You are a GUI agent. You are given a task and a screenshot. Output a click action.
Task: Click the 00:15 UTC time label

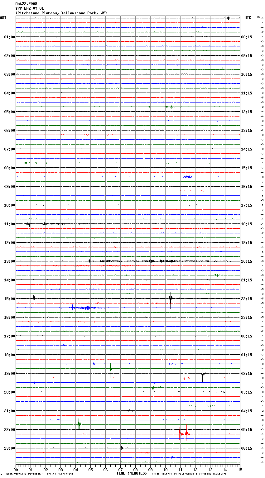[247, 336]
